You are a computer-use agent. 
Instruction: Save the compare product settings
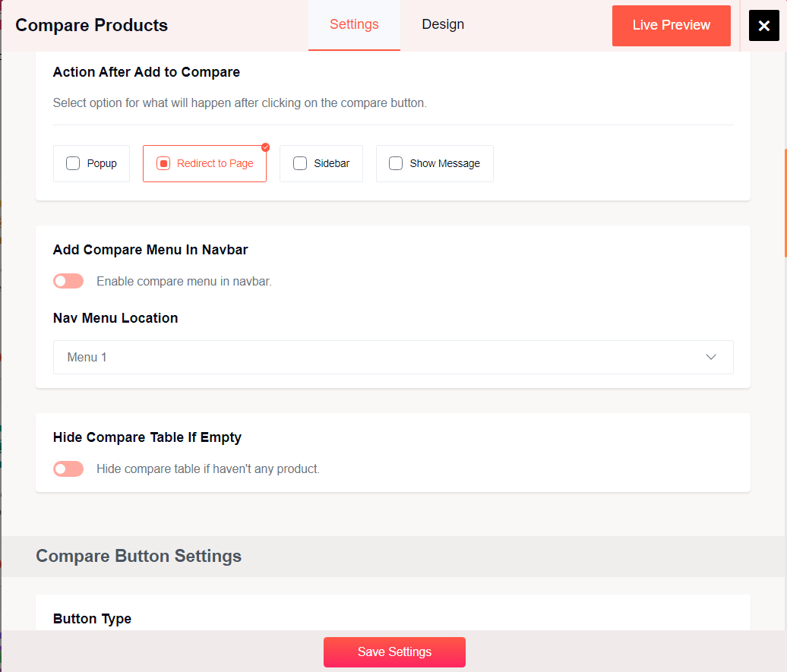pos(394,651)
